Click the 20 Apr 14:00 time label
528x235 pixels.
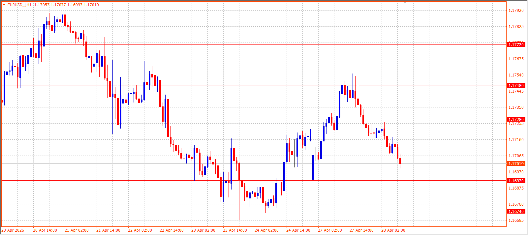pyautogui.click(x=45, y=230)
